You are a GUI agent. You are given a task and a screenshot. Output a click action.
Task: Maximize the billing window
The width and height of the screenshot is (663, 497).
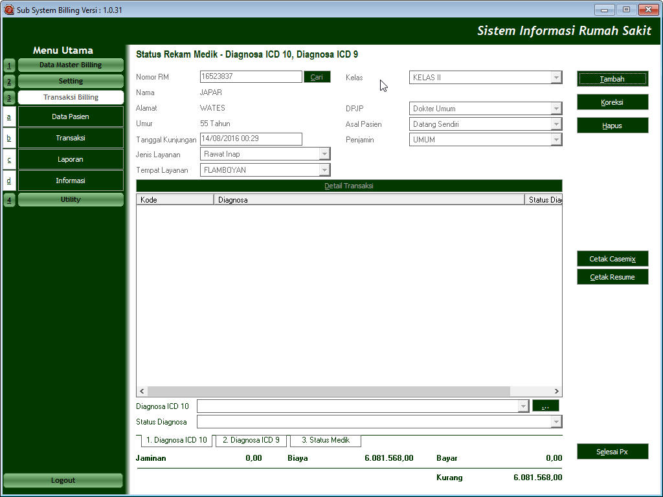pyautogui.click(x=626, y=9)
